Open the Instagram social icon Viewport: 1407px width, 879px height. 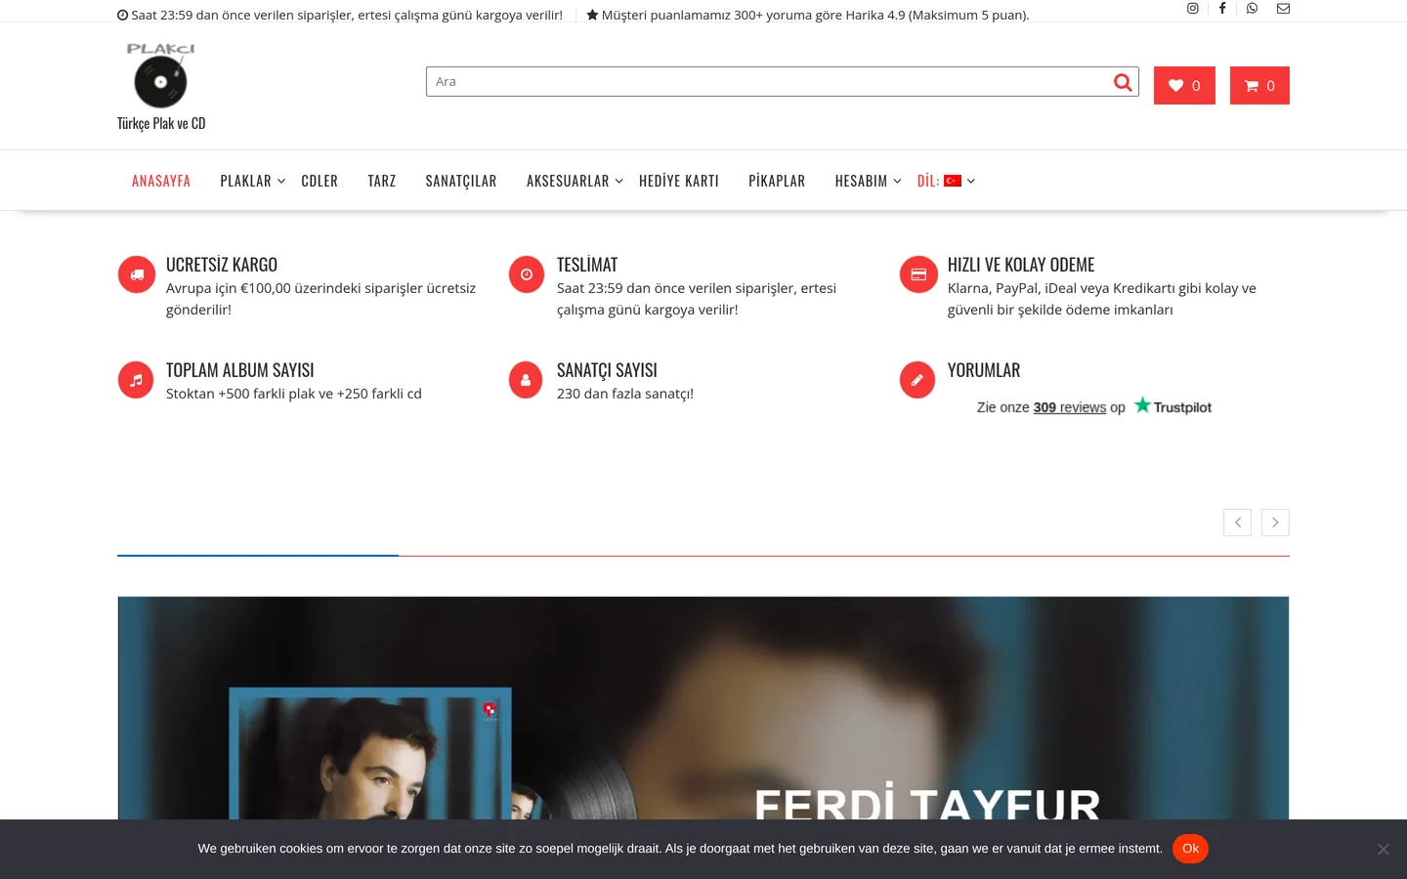coord(1192,8)
